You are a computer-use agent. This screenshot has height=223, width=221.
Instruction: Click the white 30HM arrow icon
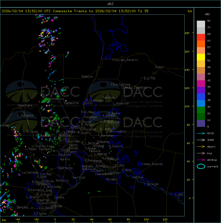[x=201, y=140]
